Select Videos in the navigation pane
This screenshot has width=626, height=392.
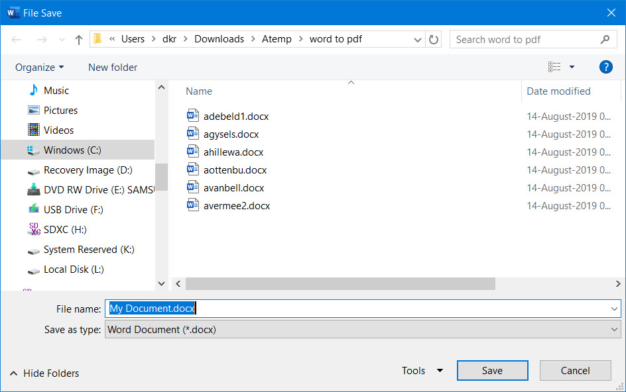58,130
